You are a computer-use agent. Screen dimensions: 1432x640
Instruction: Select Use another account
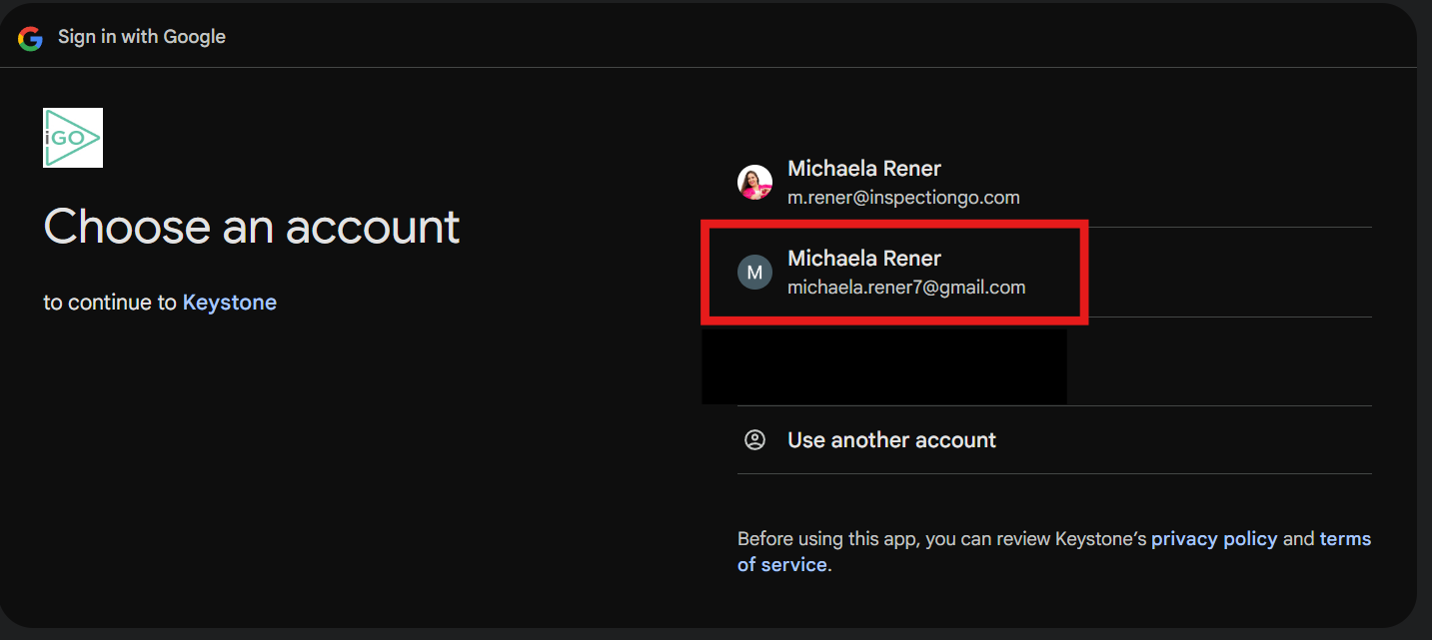(1054, 440)
